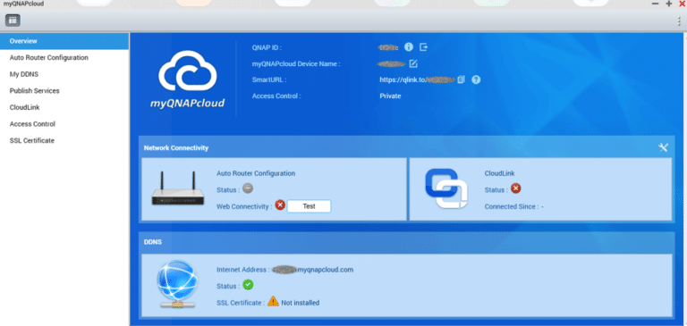The height and width of the screenshot is (326, 687).
Task: Click the sidebar panel toggle icon
Action: [13, 21]
